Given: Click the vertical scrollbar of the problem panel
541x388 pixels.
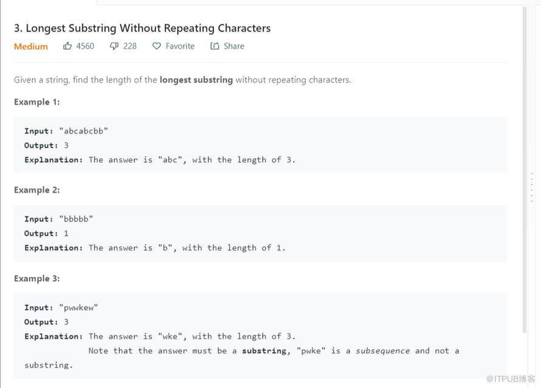Looking at the screenshot, I should click(x=525, y=169).
